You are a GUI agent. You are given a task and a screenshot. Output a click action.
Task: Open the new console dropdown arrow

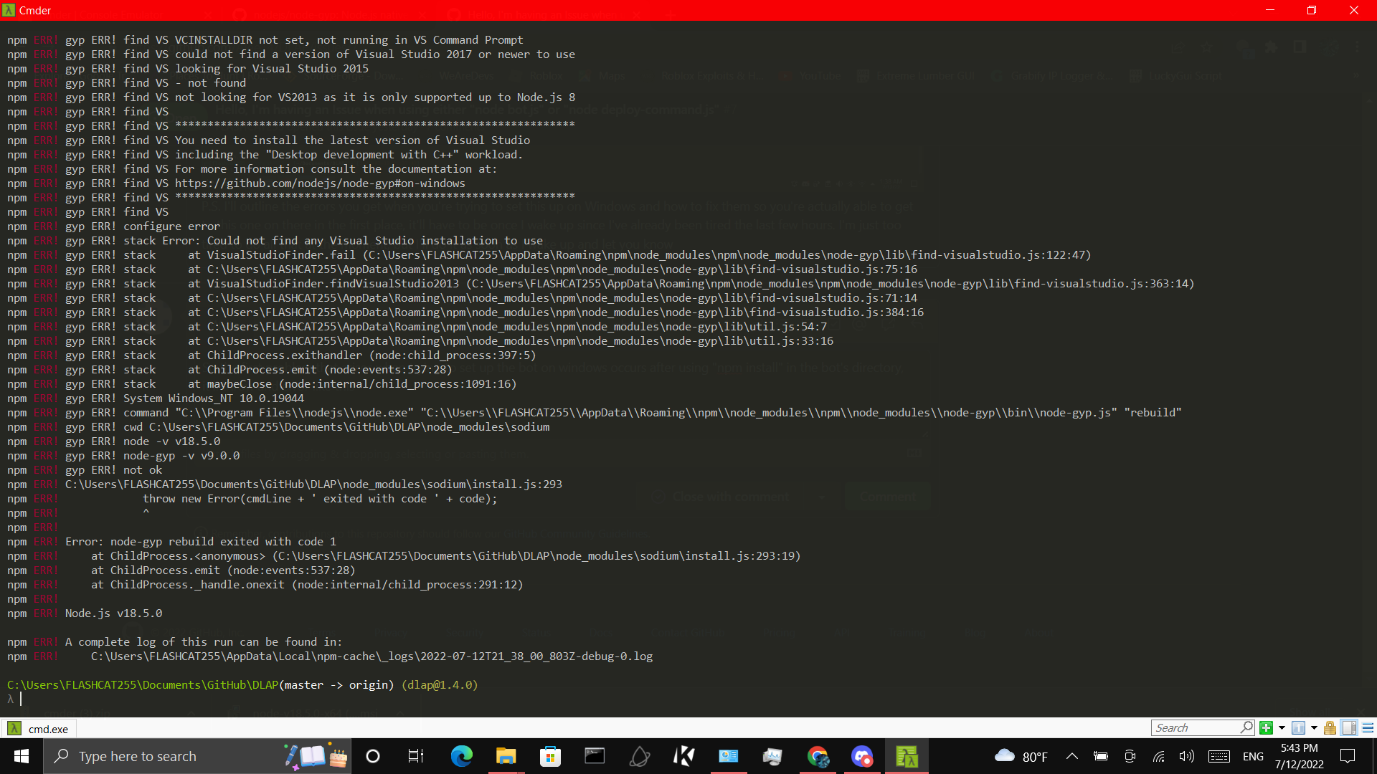[x=1282, y=728]
